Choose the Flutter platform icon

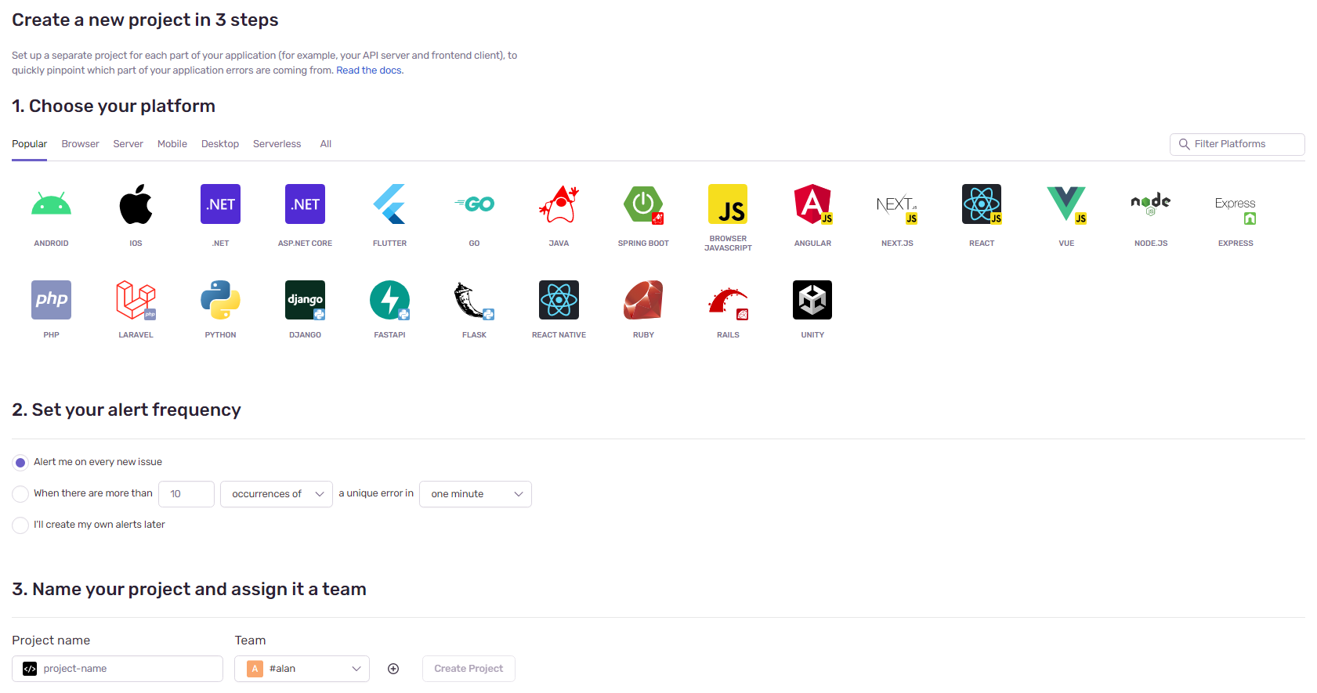(x=389, y=204)
